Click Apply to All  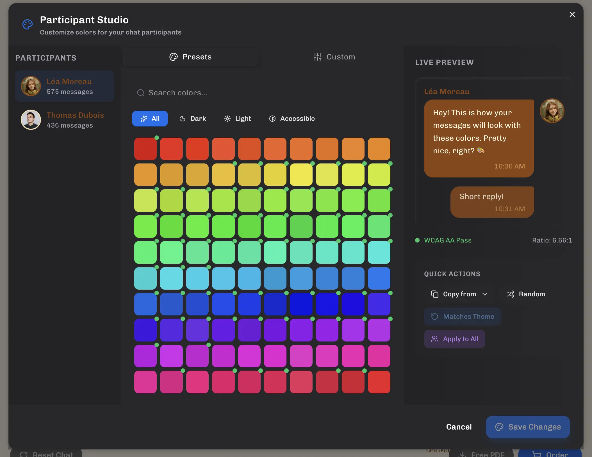point(455,339)
